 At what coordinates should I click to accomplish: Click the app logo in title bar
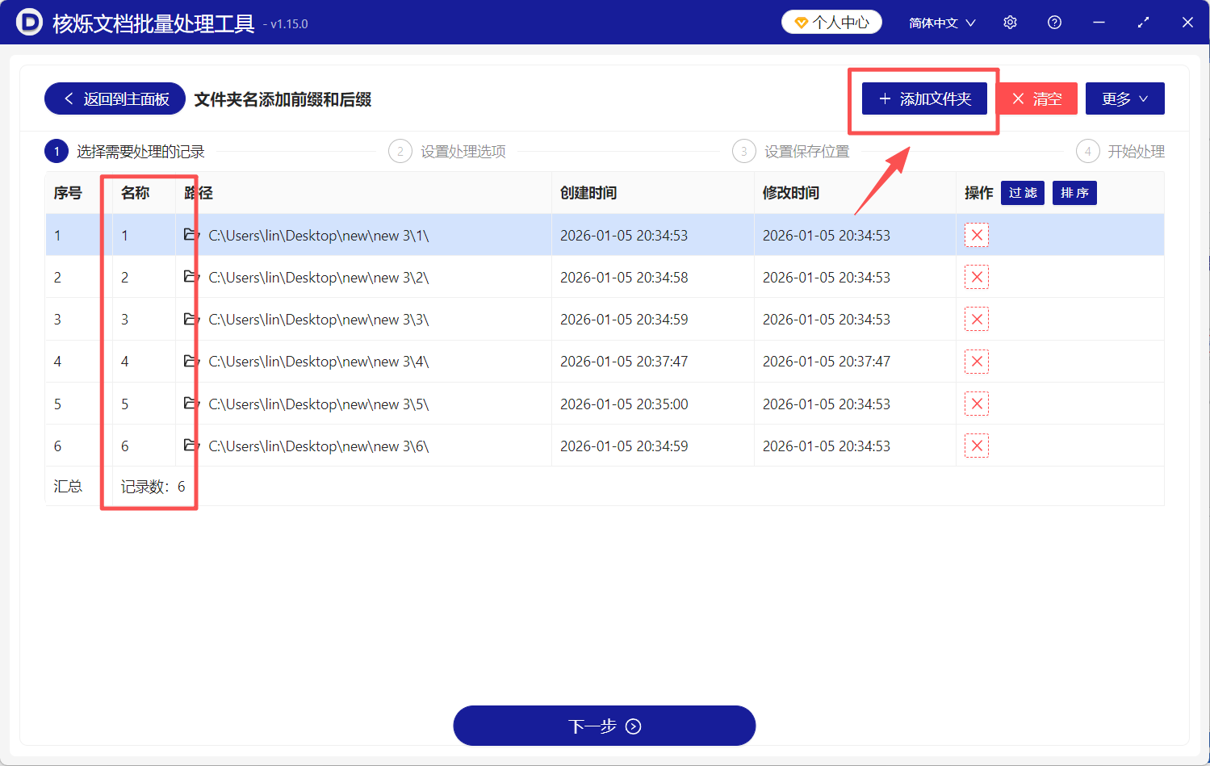(x=29, y=23)
